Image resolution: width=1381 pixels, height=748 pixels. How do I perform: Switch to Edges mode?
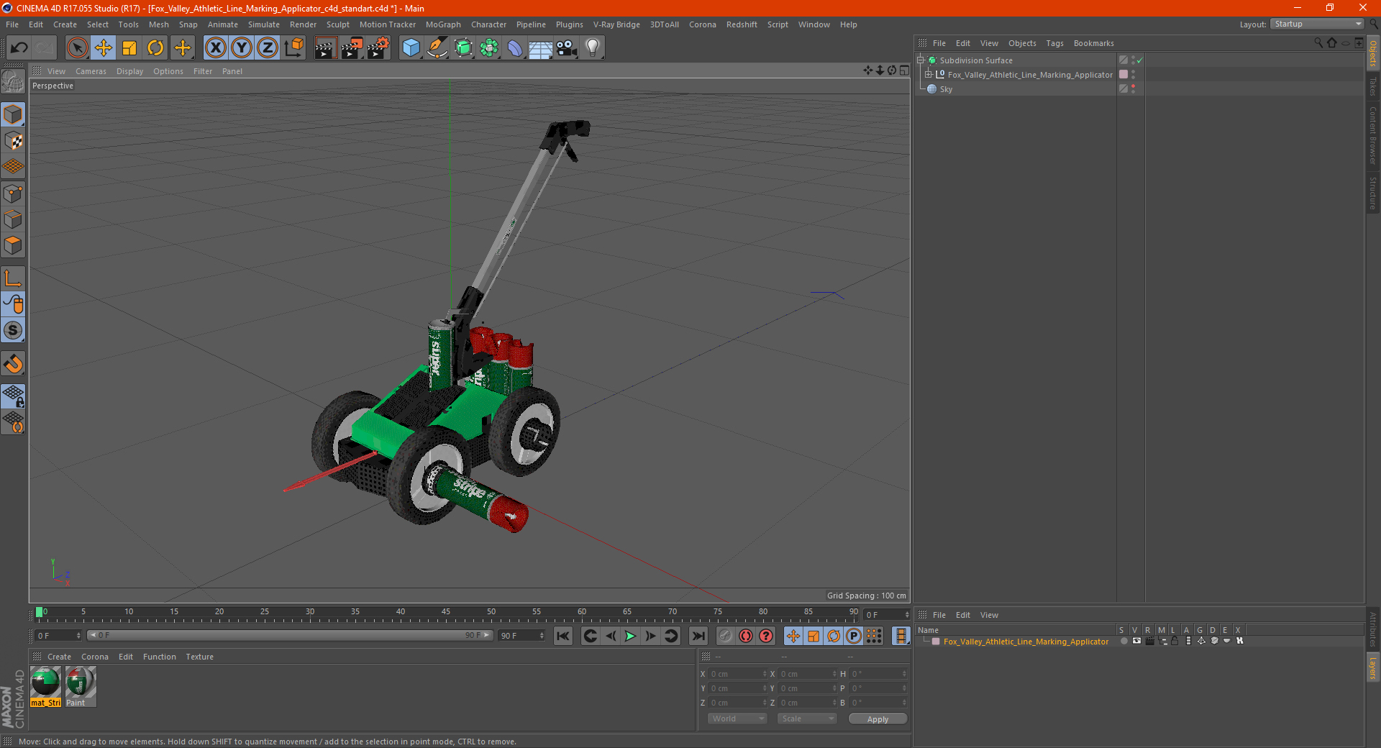click(x=13, y=219)
